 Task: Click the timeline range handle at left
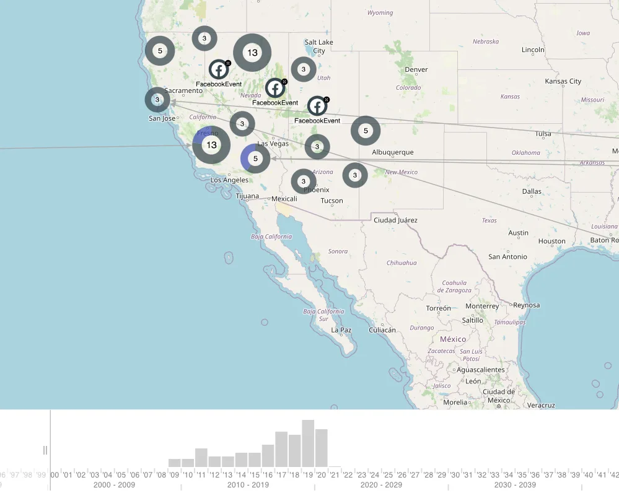45,450
